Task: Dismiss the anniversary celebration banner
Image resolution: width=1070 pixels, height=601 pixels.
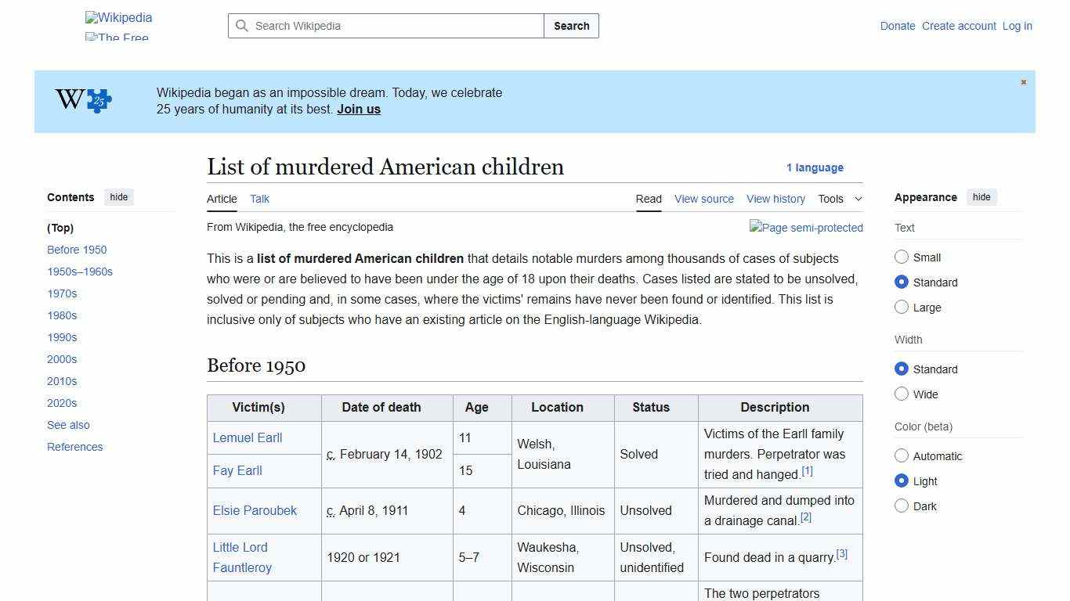Action: [1023, 81]
